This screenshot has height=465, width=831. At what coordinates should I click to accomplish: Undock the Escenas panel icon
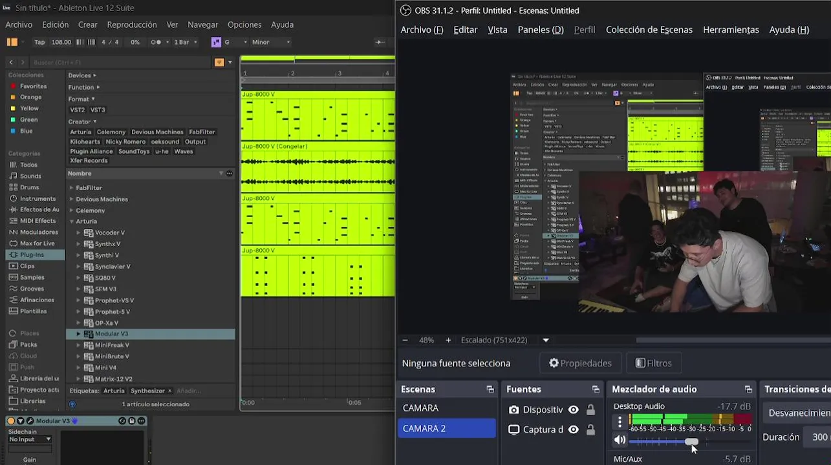490,389
